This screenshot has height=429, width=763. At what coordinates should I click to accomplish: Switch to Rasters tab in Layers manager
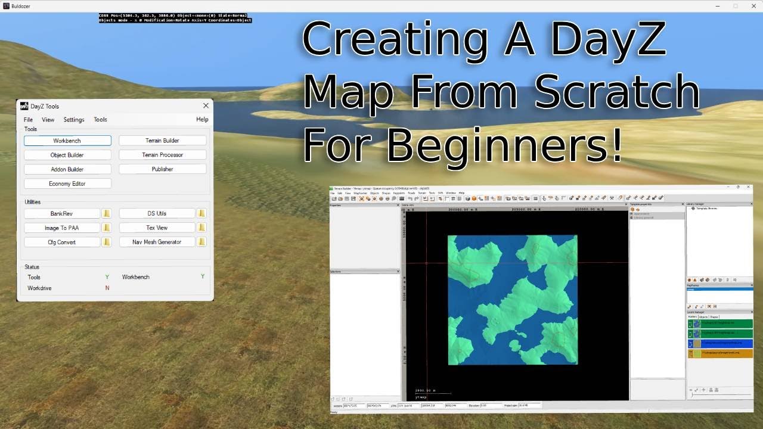(693, 316)
